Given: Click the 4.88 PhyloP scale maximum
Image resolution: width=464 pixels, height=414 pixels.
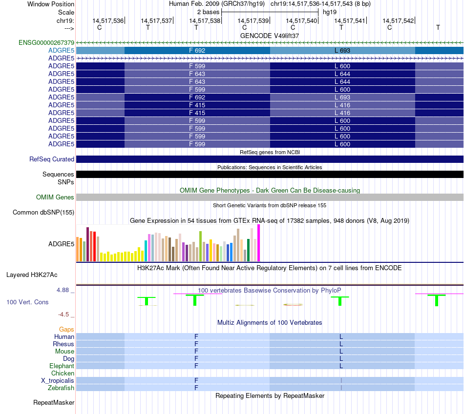Looking at the screenshot, I should coord(63,290).
